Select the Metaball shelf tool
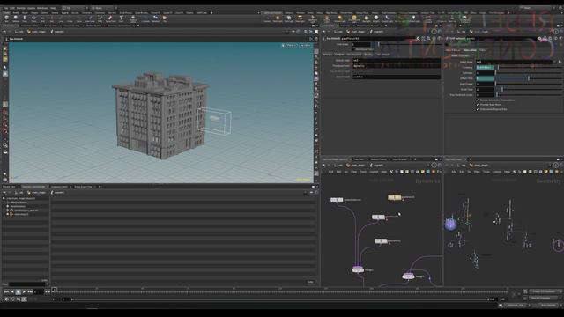The image size is (564, 317). (155, 18)
